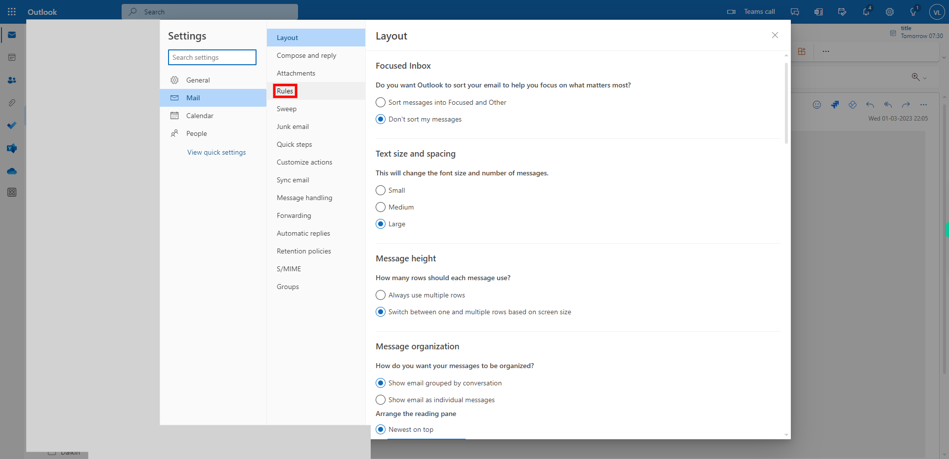
Task: Open My Day icon in header bar
Action: pyautogui.click(x=842, y=11)
